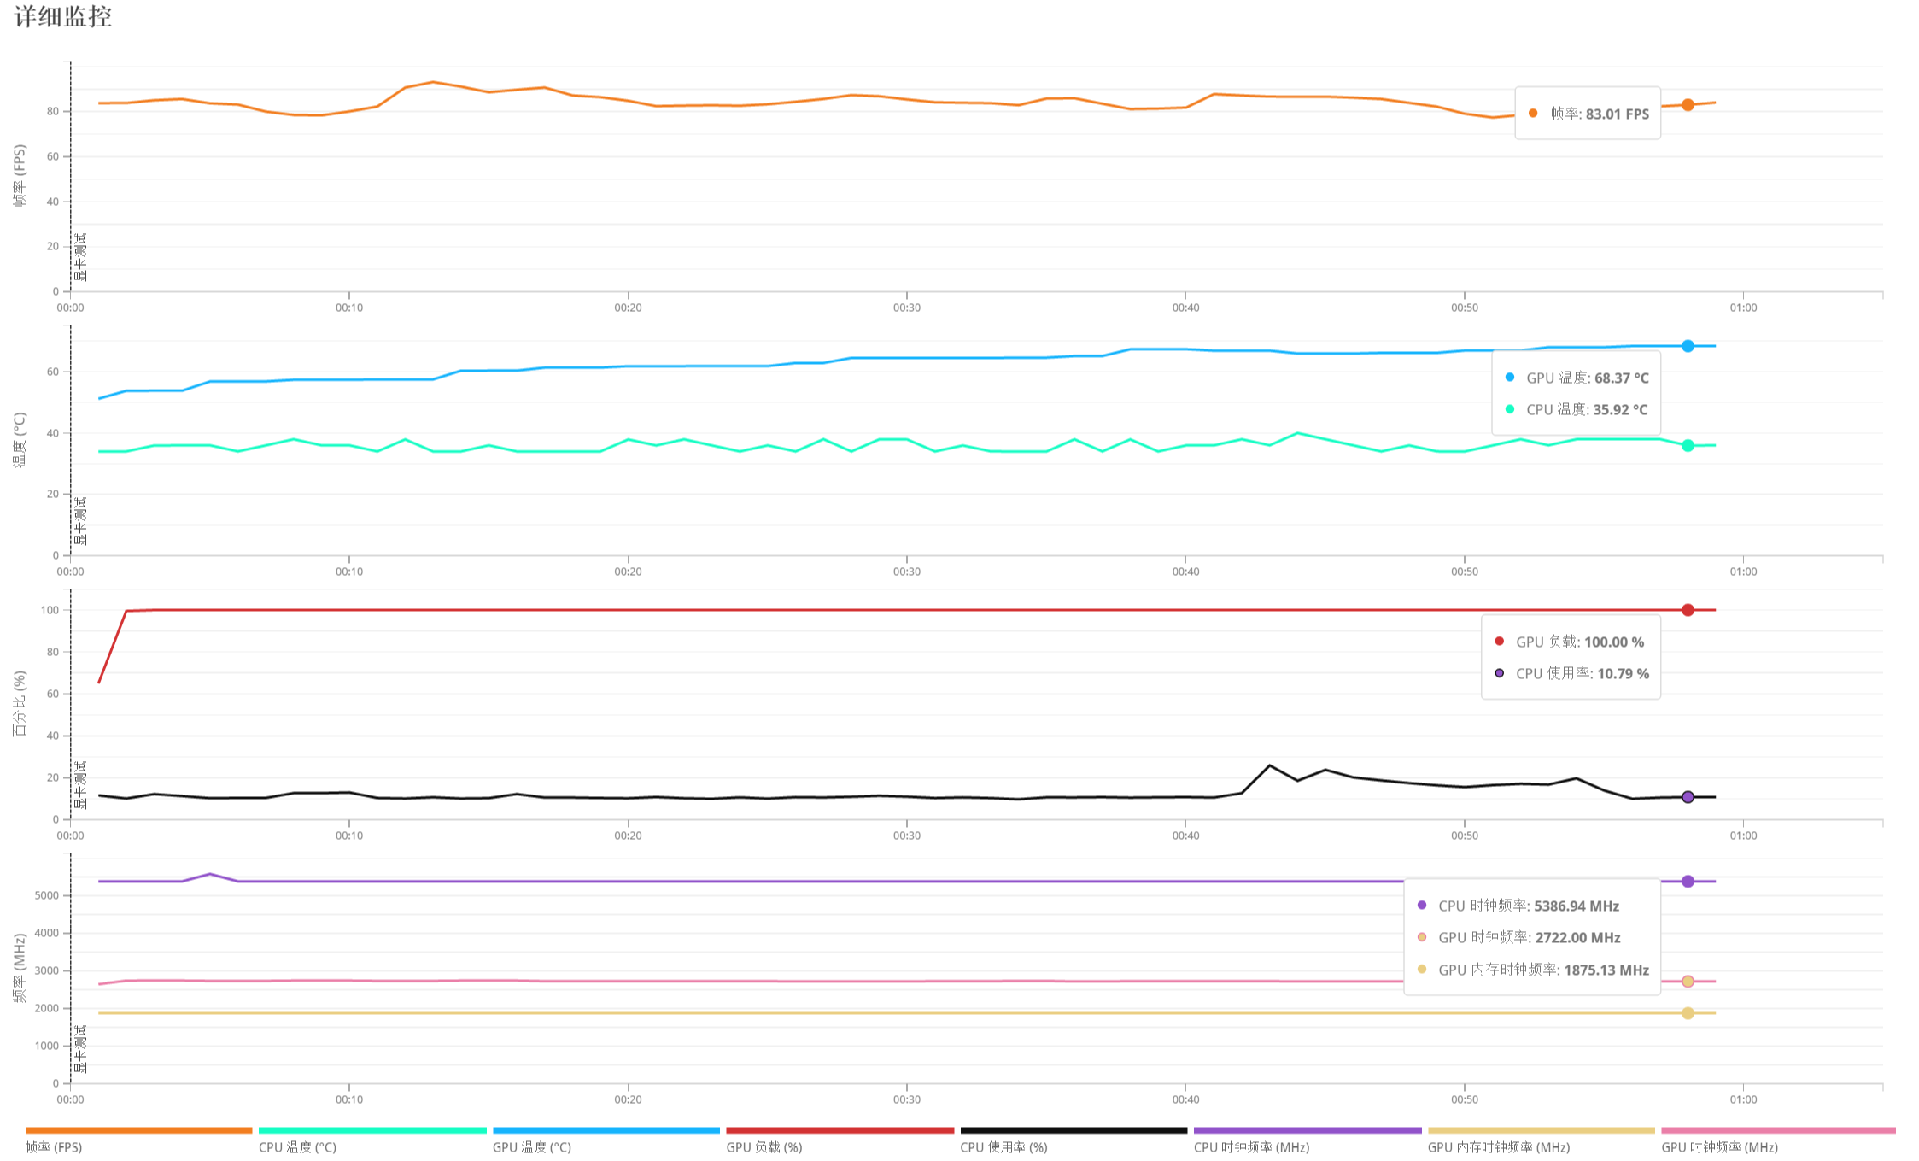Image resolution: width=1919 pixels, height=1161 pixels.
Task: Click GPU 时钟频率 (MHz) legend entry
Action: [1719, 1146]
